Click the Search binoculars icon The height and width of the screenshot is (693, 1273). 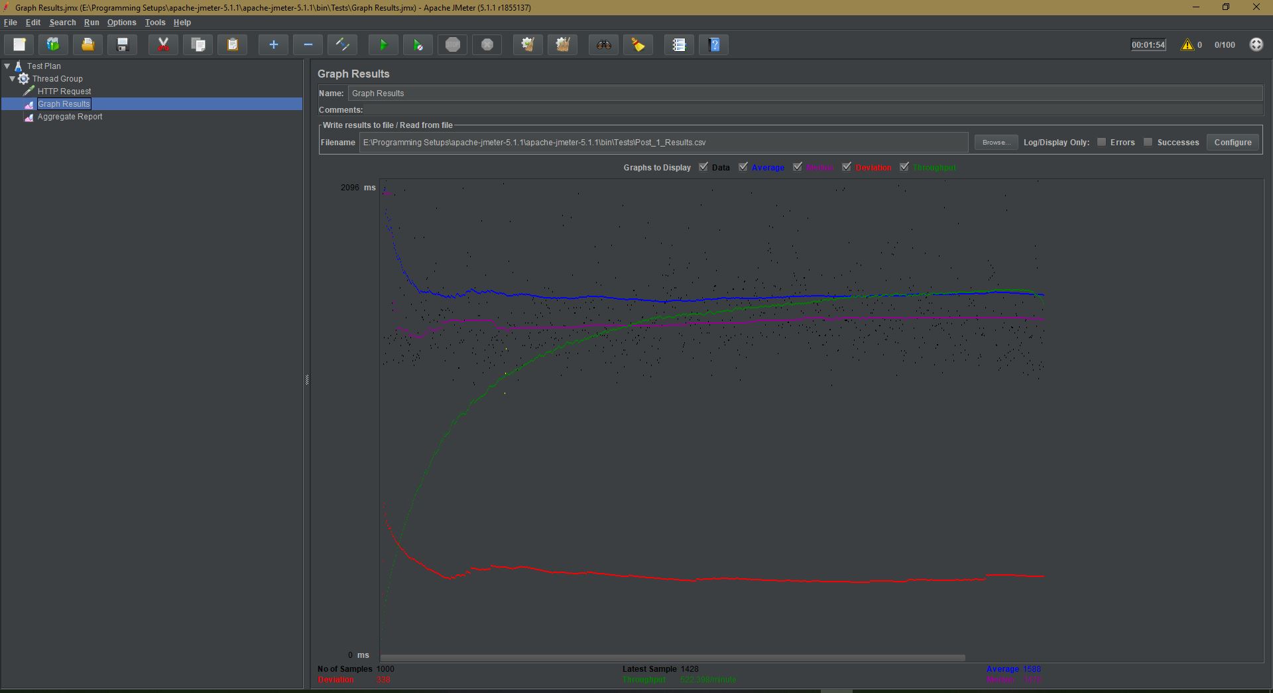(603, 44)
